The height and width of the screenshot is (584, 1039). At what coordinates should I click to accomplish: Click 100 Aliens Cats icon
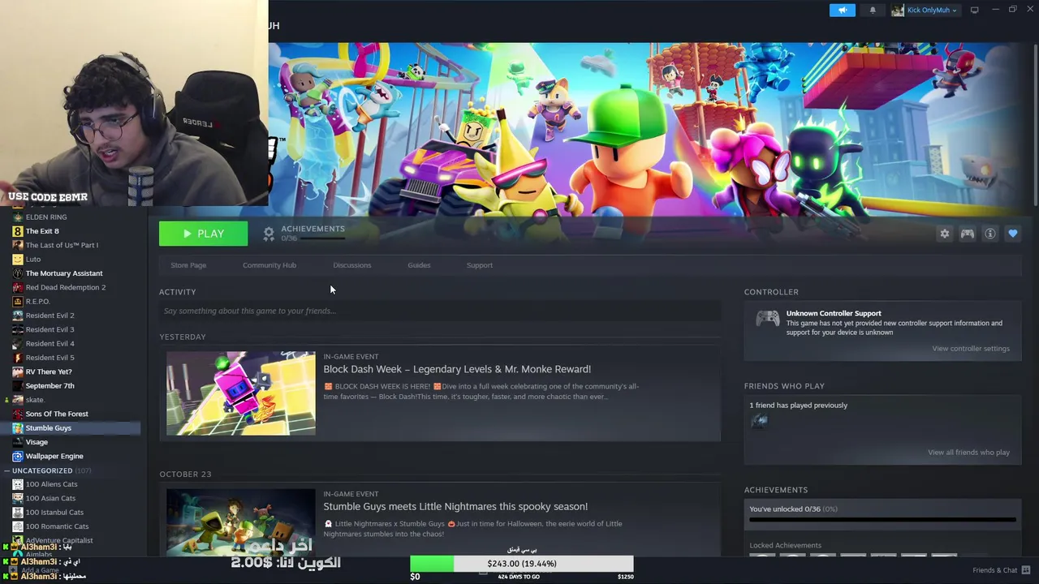coord(17,484)
